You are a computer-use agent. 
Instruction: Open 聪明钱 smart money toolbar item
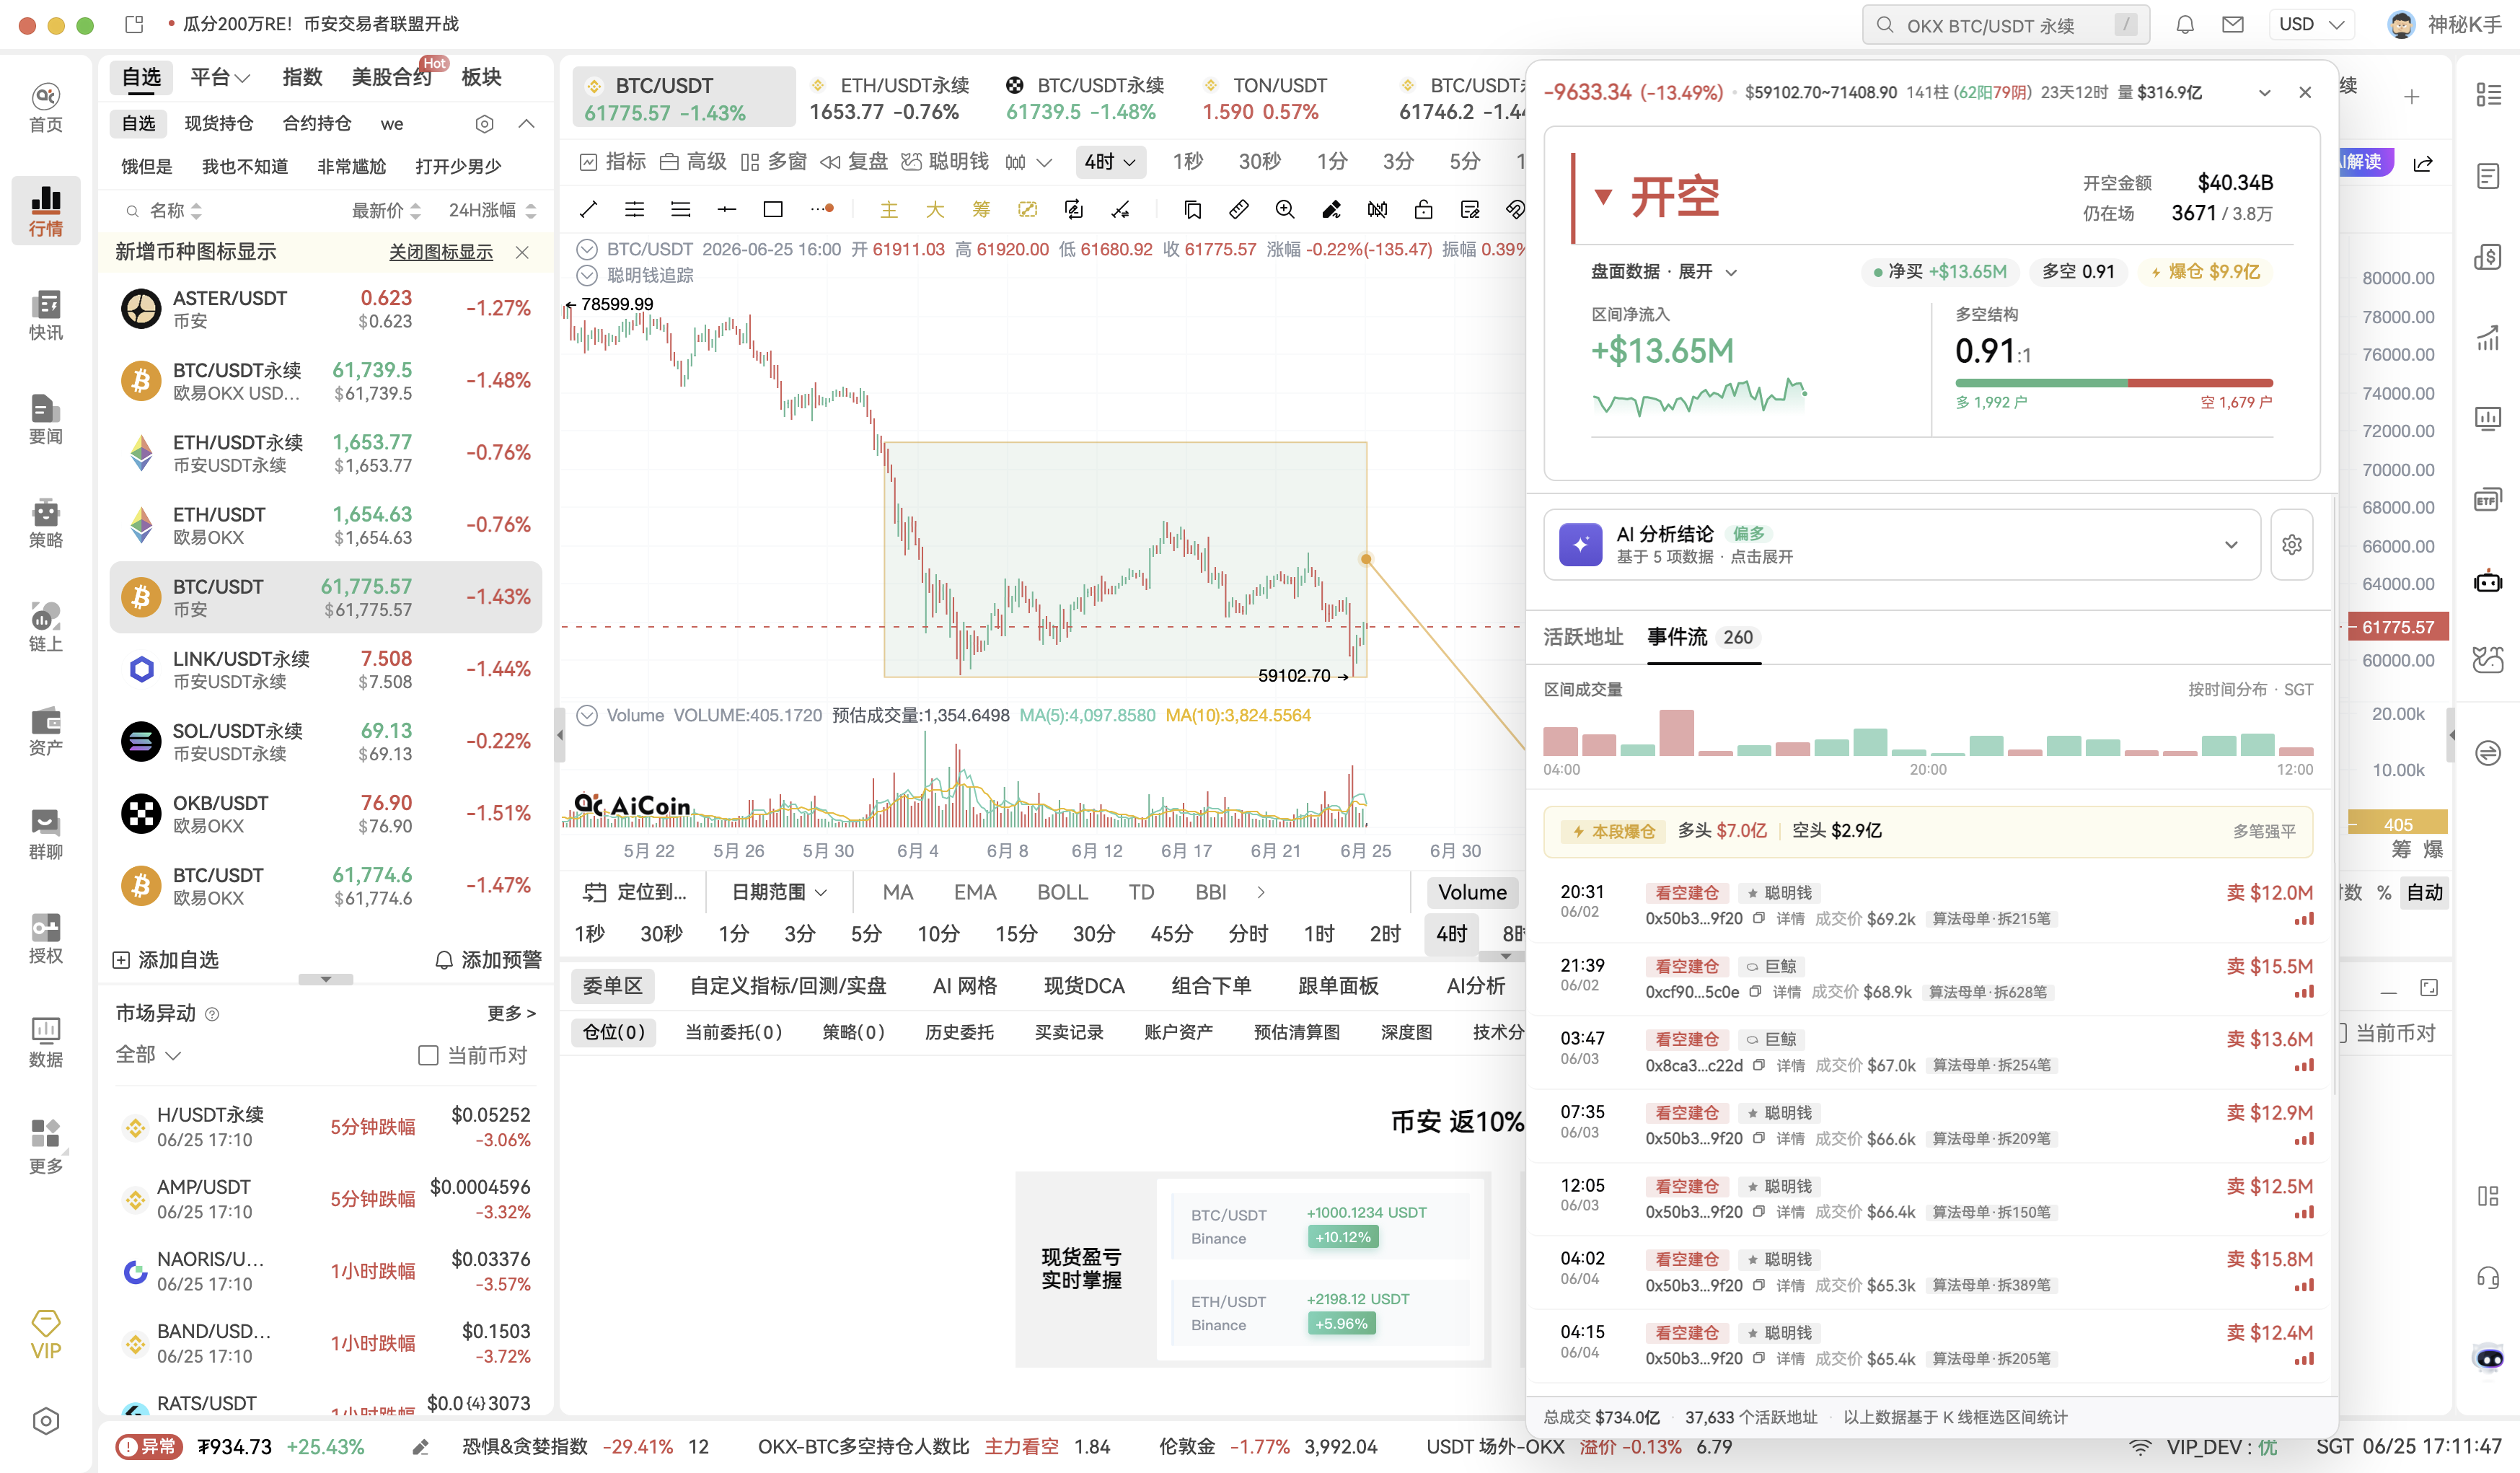pos(945,161)
